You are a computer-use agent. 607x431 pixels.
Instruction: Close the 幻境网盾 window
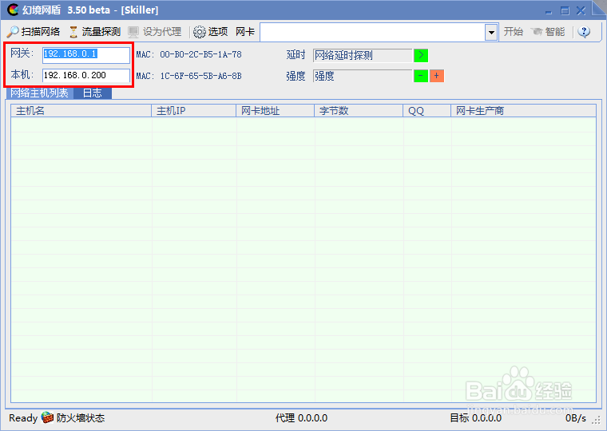(x=581, y=11)
